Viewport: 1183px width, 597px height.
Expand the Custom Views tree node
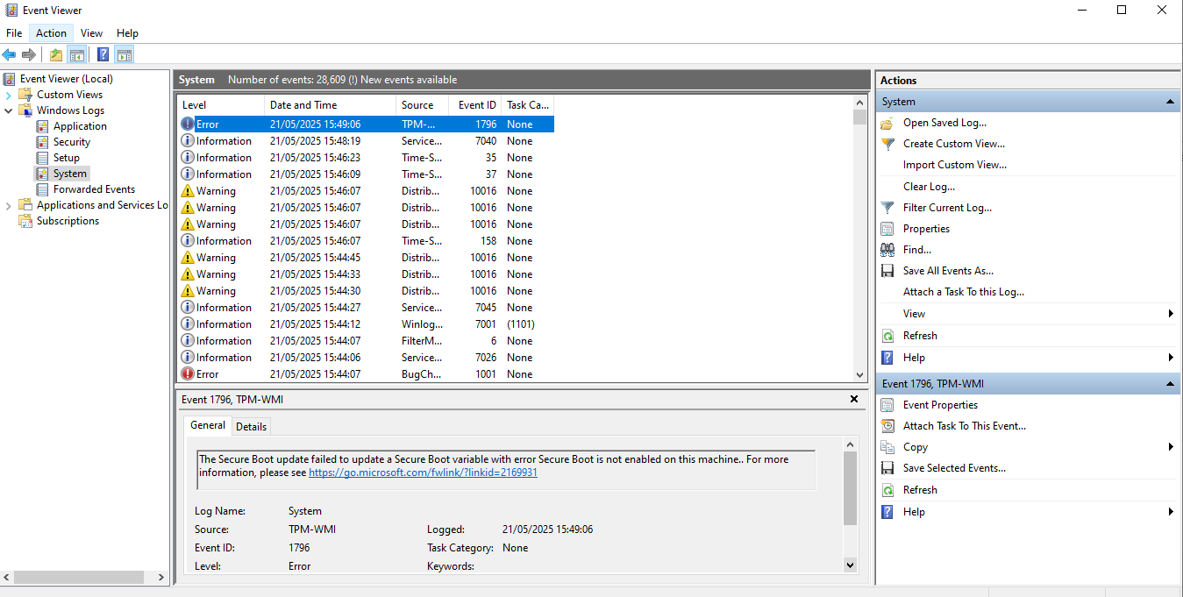[x=9, y=95]
